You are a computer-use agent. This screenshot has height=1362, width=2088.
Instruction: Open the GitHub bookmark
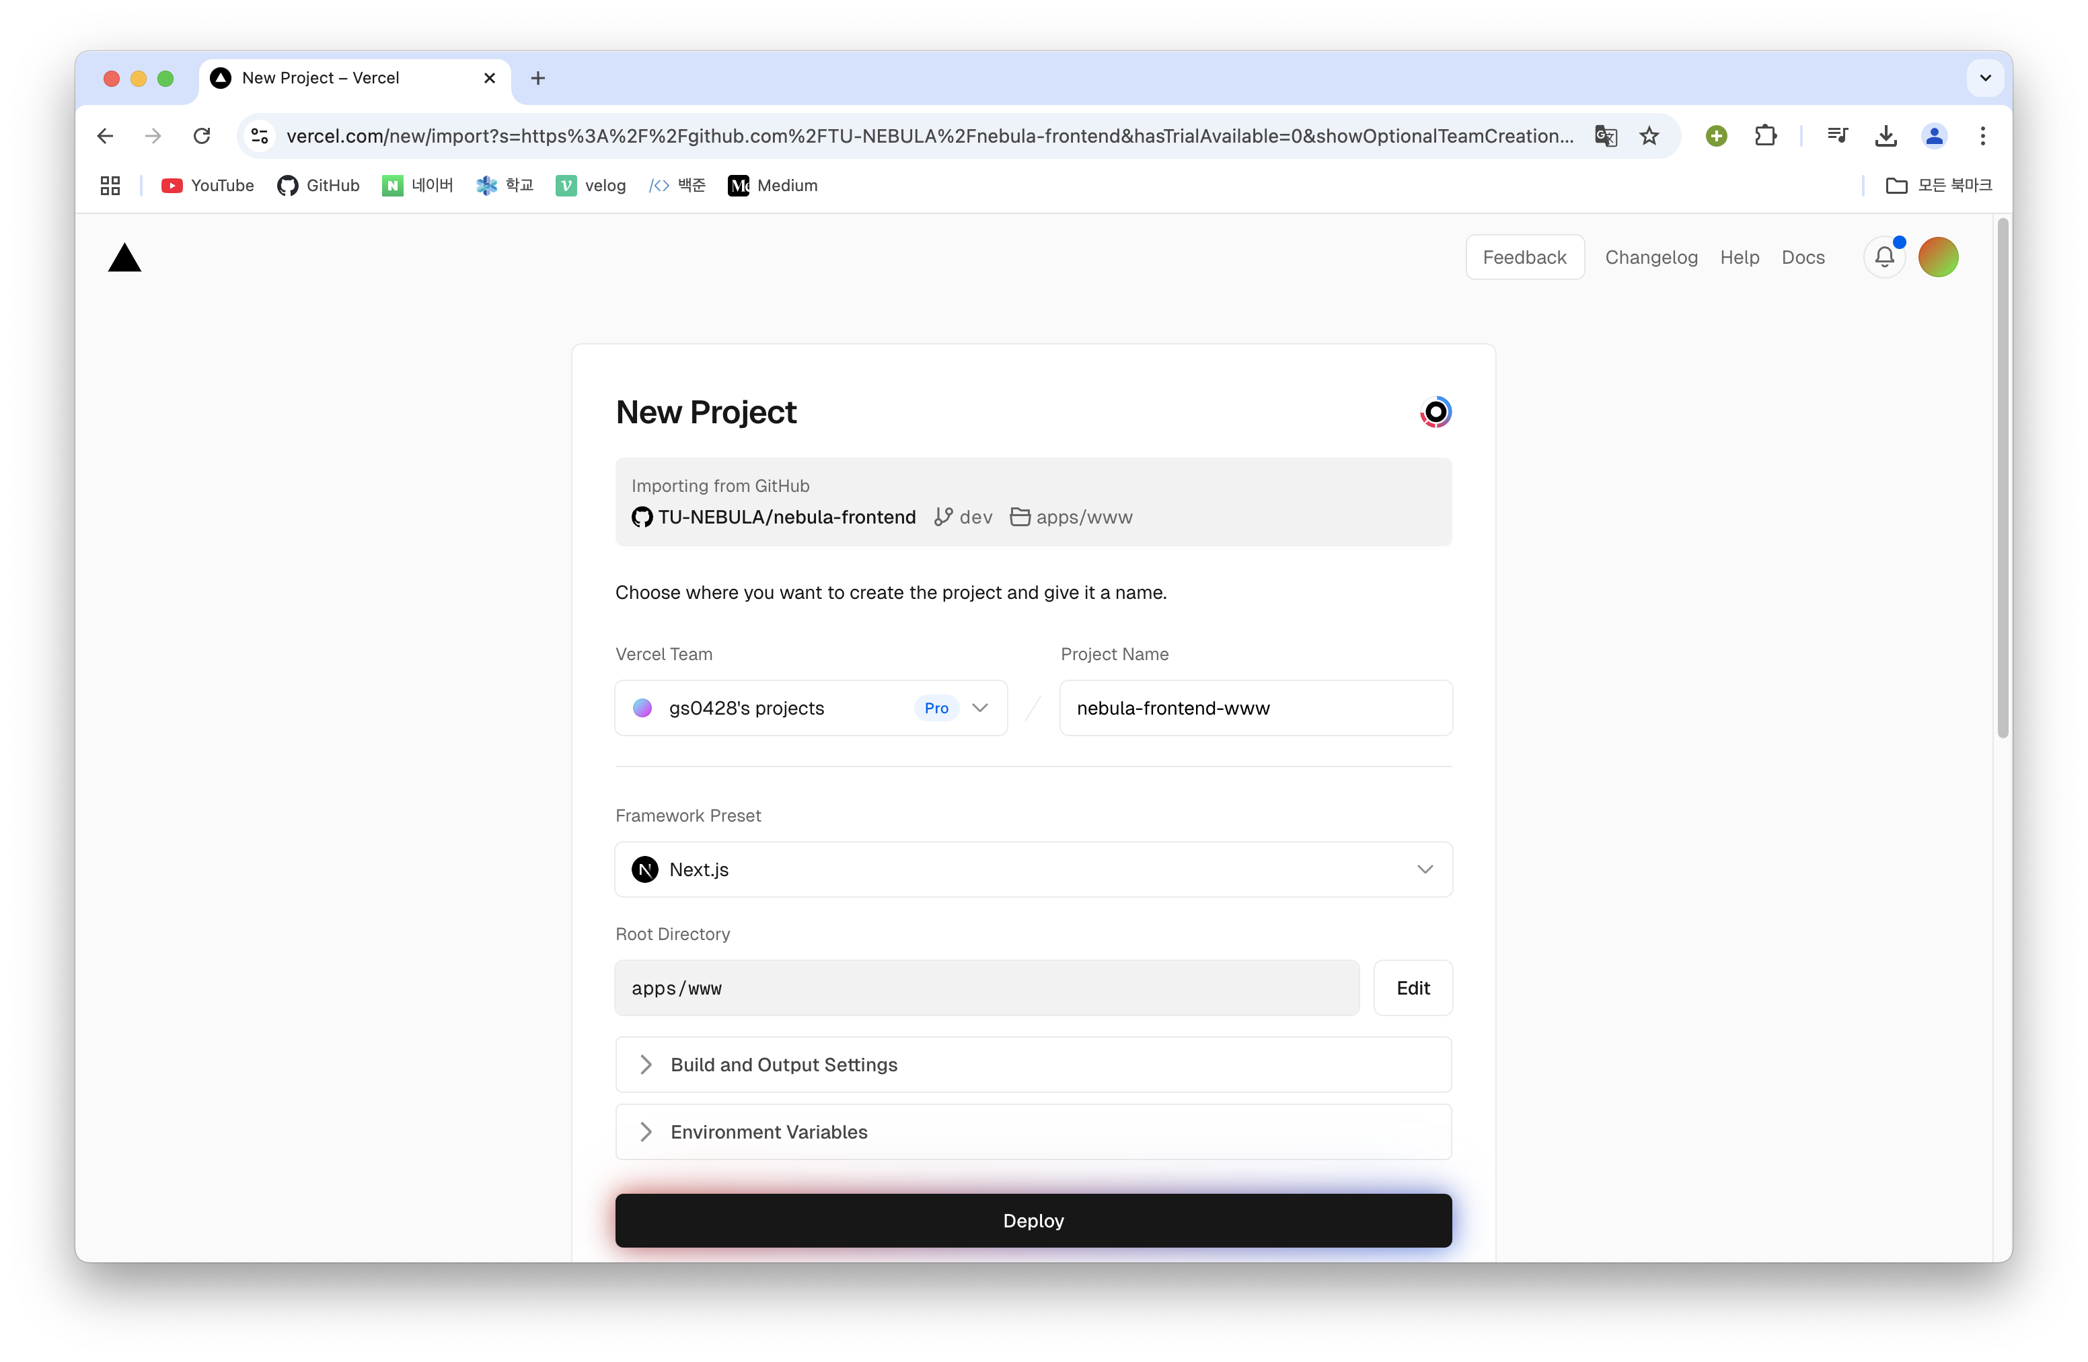pos(318,185)
